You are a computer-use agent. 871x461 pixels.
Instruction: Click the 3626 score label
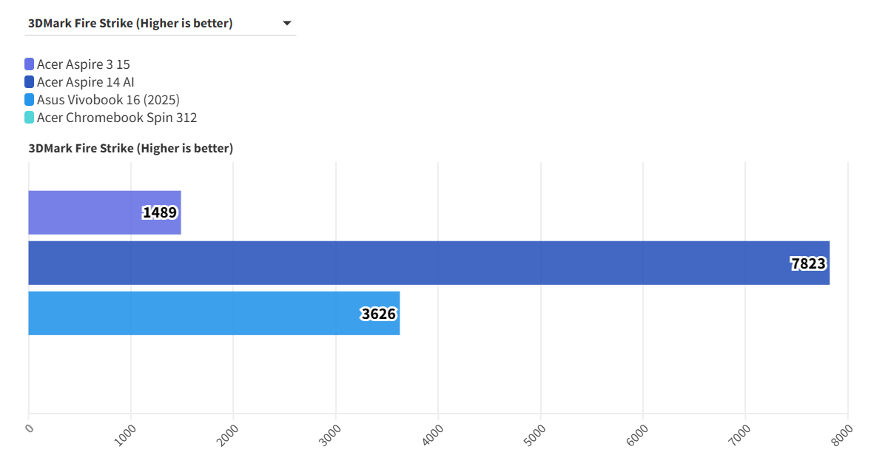coord(379,314)
